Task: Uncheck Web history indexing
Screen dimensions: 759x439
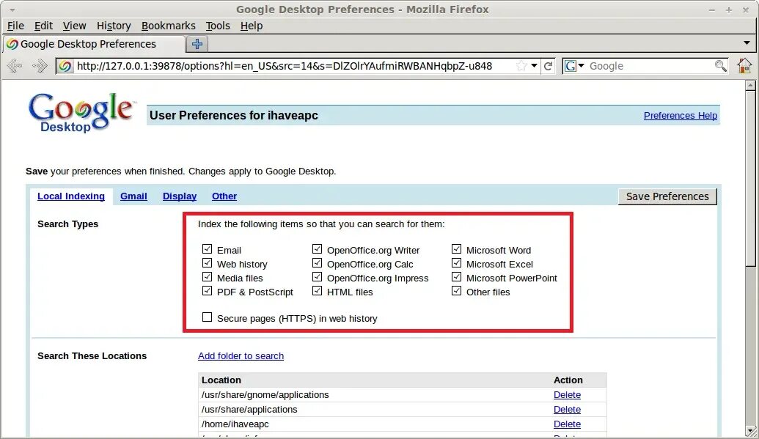Action: tap(208, 263)
